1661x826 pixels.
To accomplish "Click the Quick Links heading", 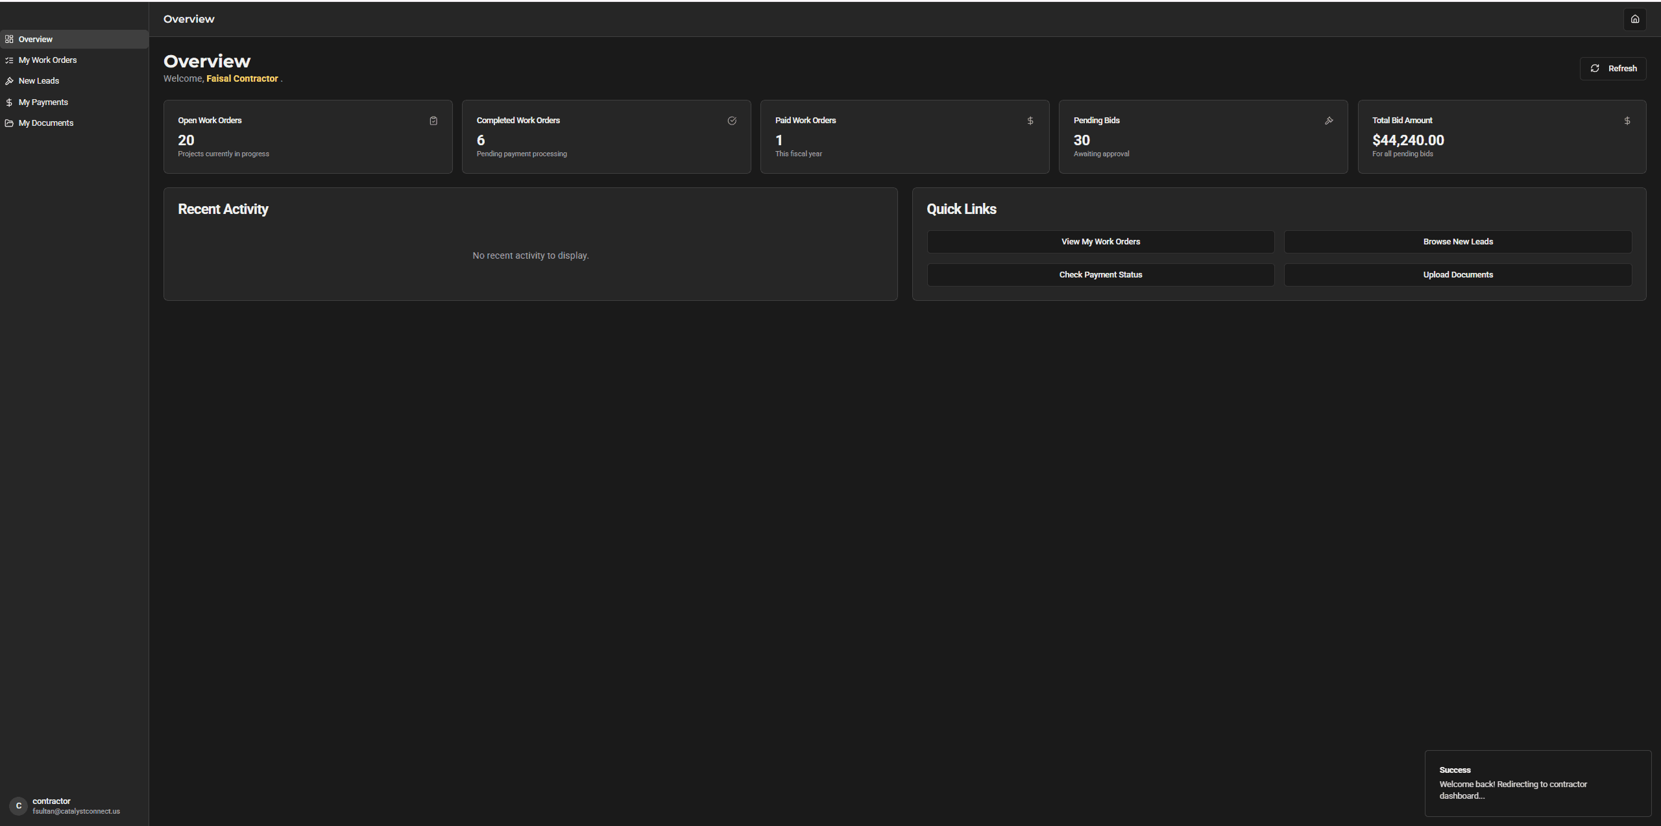I will (962, 209).
